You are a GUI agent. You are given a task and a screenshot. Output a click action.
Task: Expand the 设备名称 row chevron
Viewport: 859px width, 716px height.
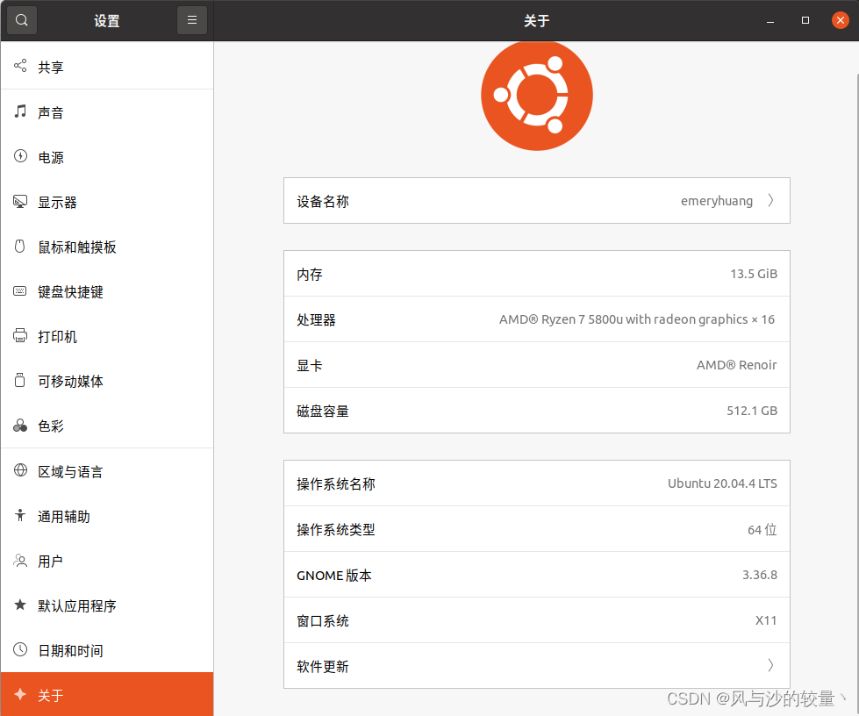point(770,201)
